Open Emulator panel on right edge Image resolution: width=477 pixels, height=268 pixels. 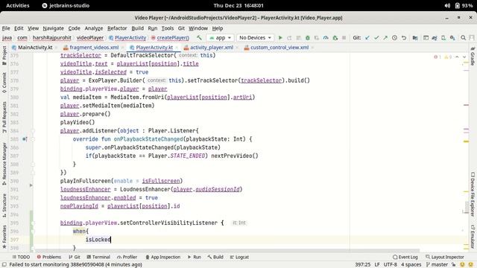[473, 236]
